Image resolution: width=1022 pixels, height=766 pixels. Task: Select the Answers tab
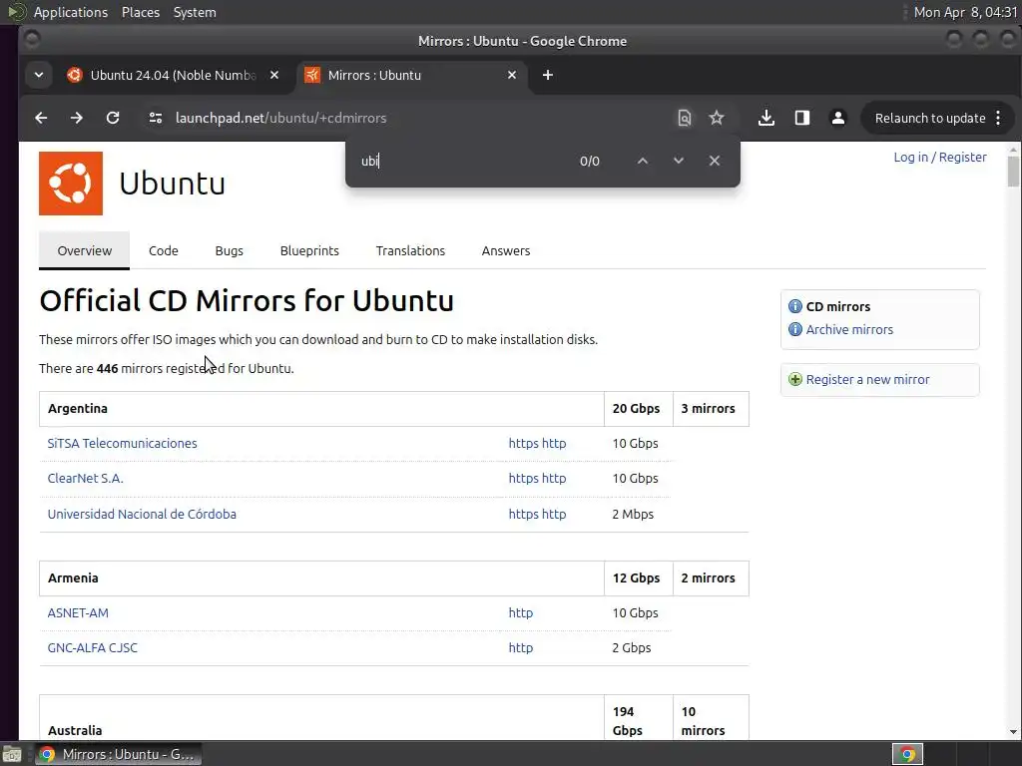[x=506, y=250]
